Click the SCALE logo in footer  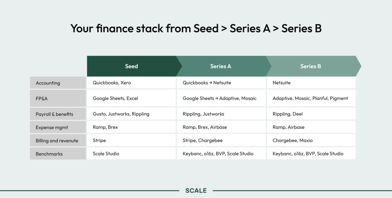[196, 190]
